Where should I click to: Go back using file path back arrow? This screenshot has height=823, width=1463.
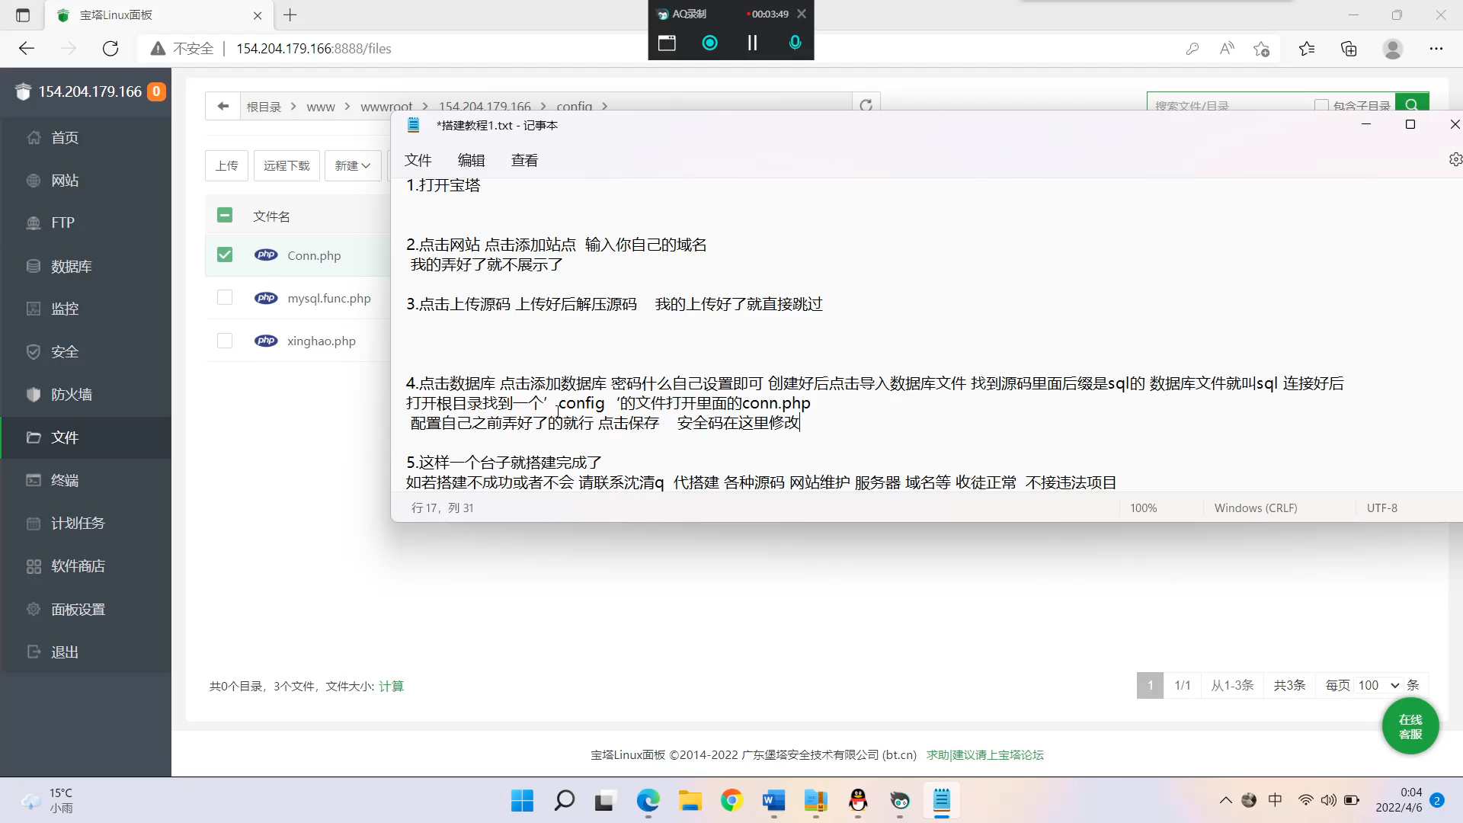[222, 106]
